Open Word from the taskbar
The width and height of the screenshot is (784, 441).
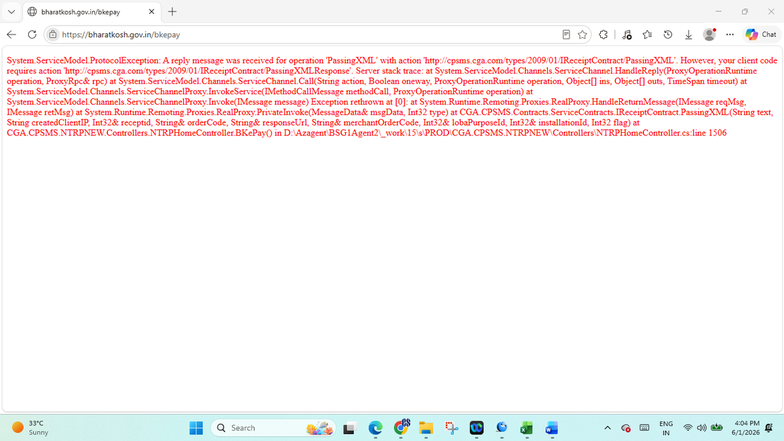coord(551,428)
